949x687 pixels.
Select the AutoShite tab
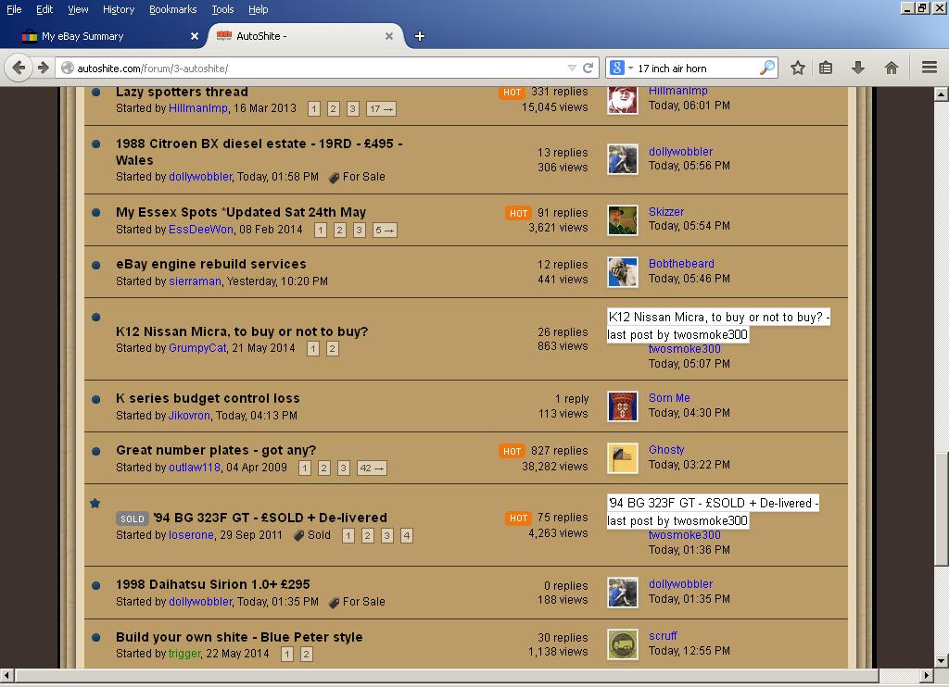tap(306, 36)
